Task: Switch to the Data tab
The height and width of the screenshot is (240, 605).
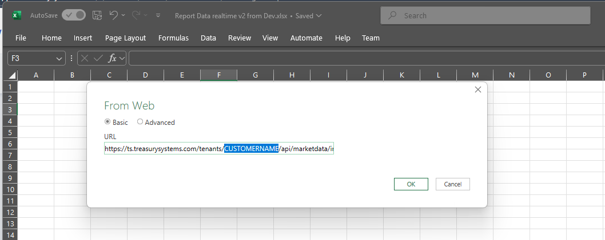Action: 208,38
